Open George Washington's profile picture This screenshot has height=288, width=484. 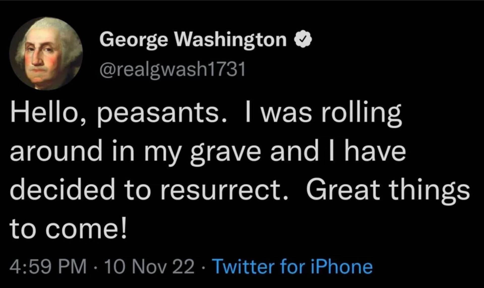[x=46, y=53]
